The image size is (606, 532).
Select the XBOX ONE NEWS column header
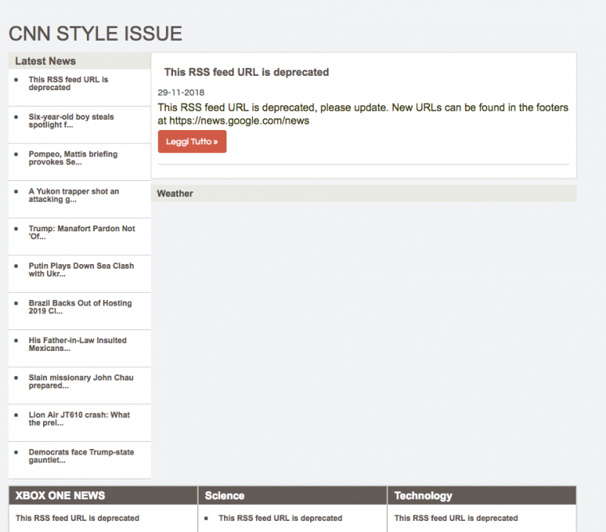point(60,495)
